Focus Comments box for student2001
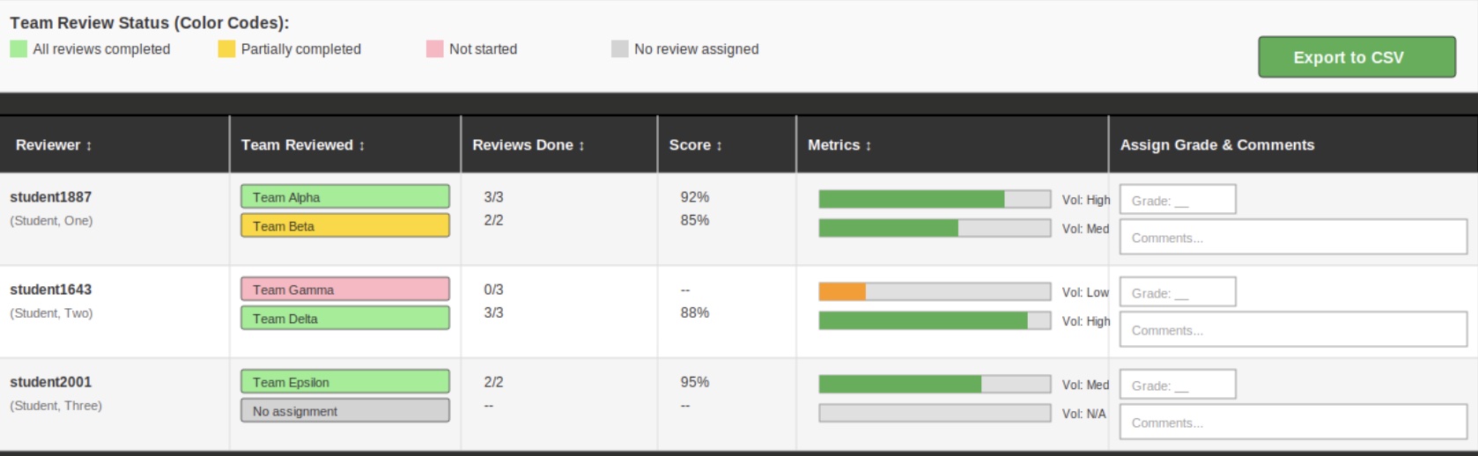This screenshot has height=456, width=1478. 1292,422
